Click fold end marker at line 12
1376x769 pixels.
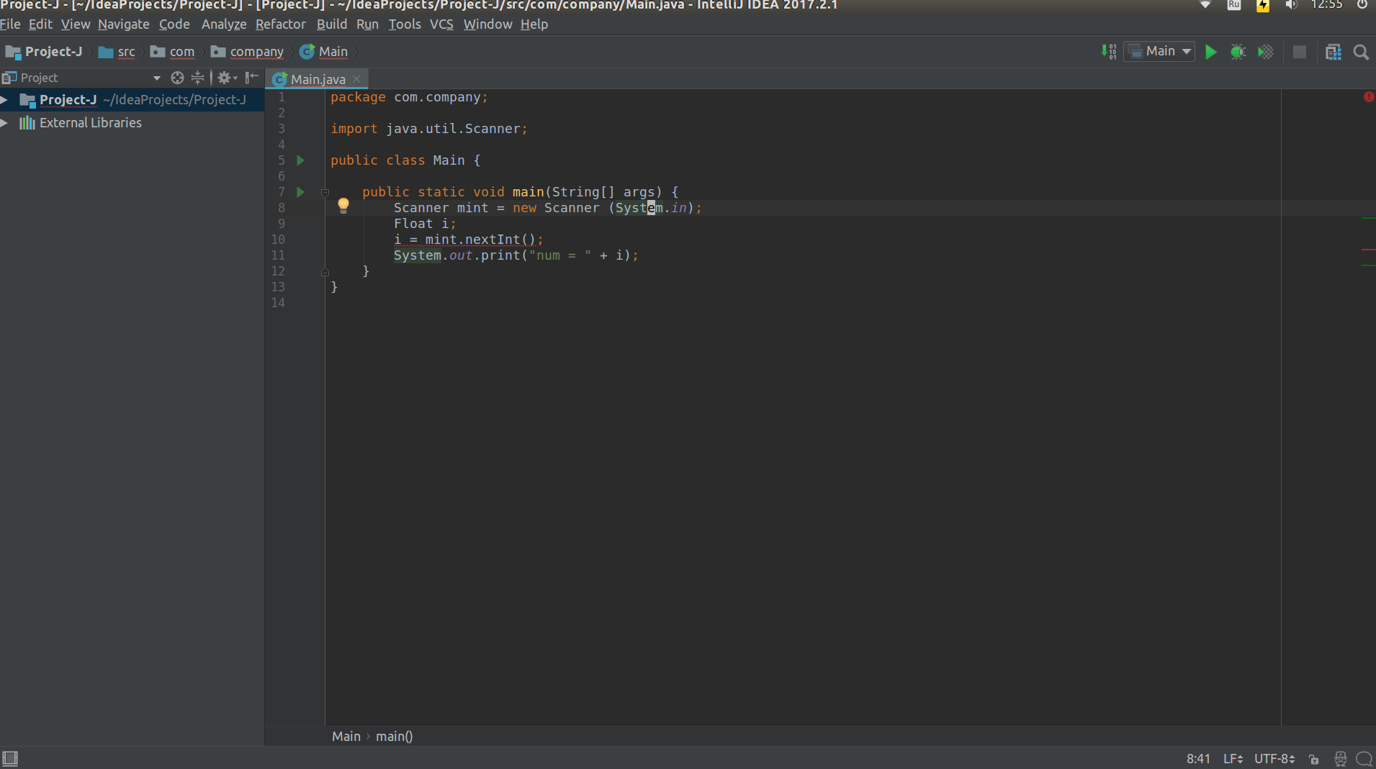coord(325,272)
